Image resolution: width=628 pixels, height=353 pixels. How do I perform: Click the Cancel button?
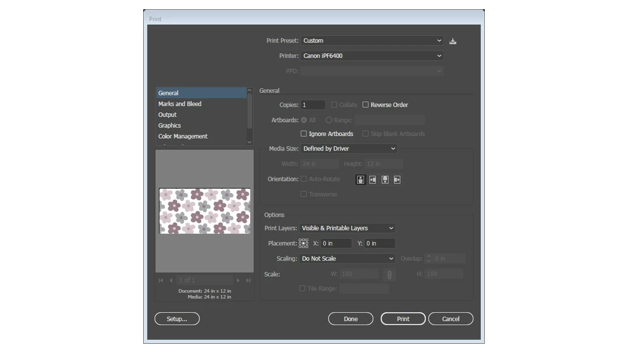coord(451,319)
